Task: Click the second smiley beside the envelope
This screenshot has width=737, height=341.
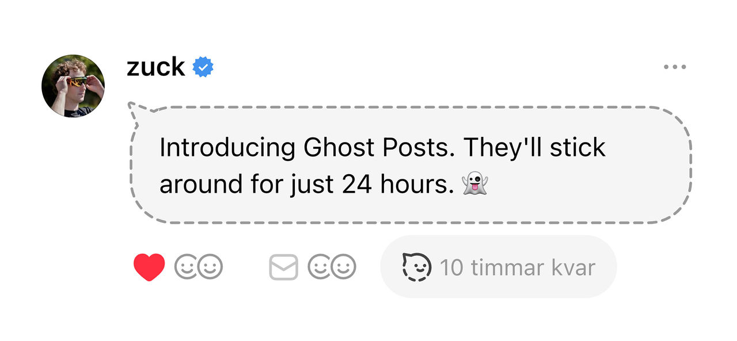Action: click(x=344, y=267)
